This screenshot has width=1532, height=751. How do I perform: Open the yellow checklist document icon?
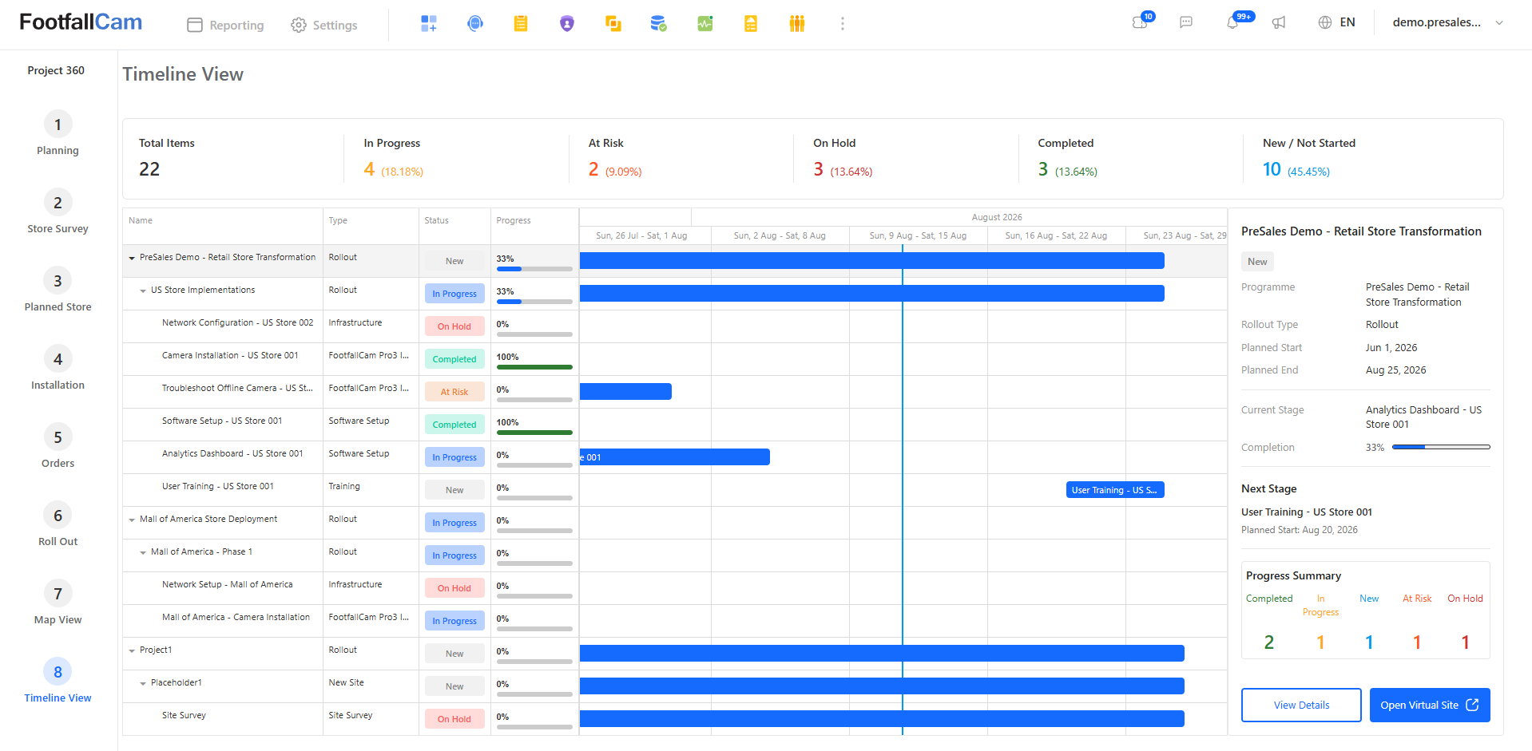pyautogui.click(x=751, y=24)
